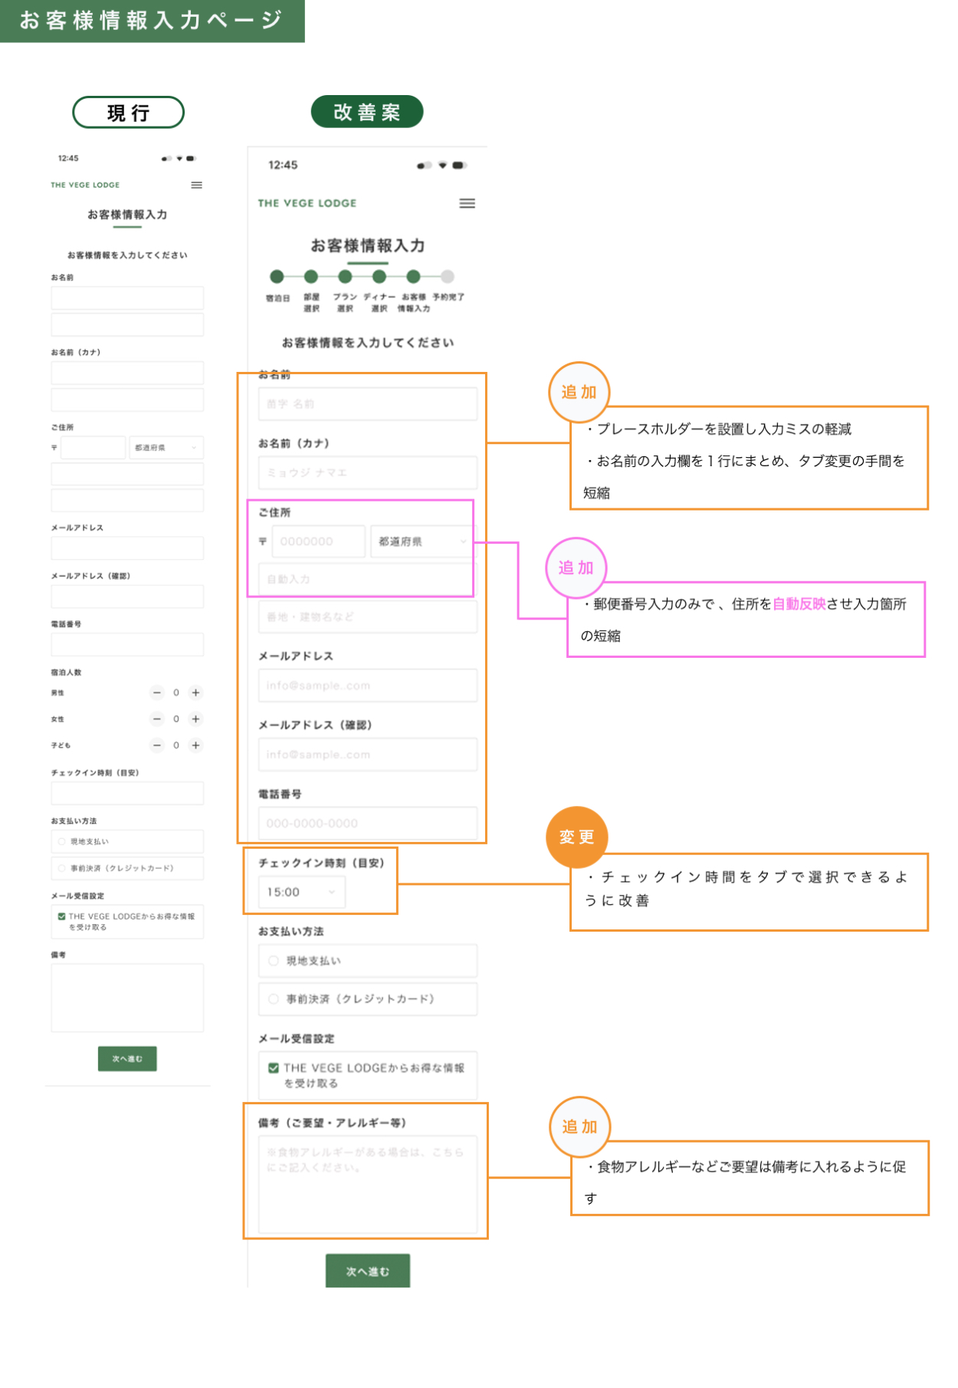Click the postal code field showing 0000000
The height and width of the screenshot is (1388, 958).
pyautogui.click(x=317, y=541)
